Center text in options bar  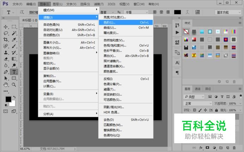pos(161,12)
